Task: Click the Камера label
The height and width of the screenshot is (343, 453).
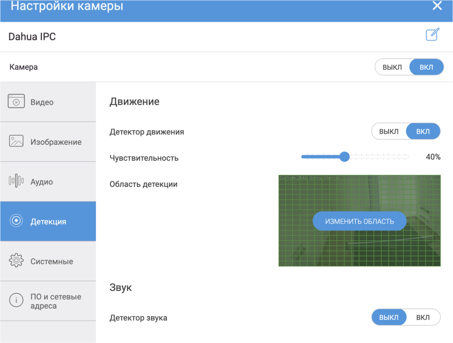Action: [23, 67]
